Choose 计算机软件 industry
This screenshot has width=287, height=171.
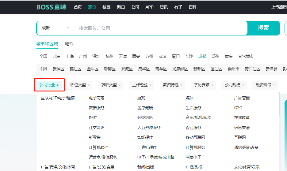pos(98,147)
